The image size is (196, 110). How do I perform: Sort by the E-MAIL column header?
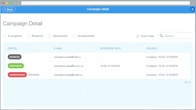(58, 49)
